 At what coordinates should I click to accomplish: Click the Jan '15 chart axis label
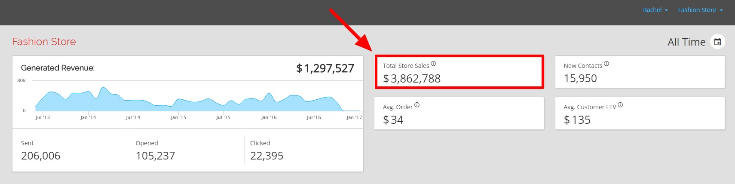[x=178, y=117]
